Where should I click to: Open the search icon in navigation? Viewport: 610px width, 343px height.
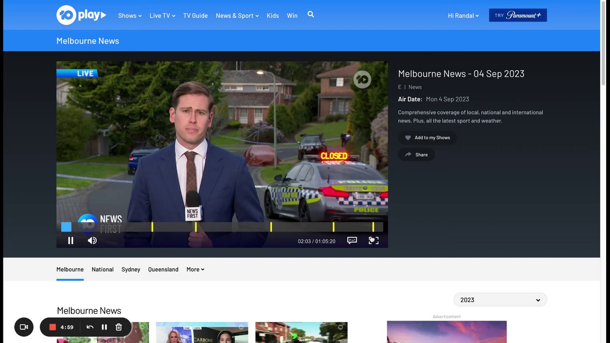click(x=311, y=15)
